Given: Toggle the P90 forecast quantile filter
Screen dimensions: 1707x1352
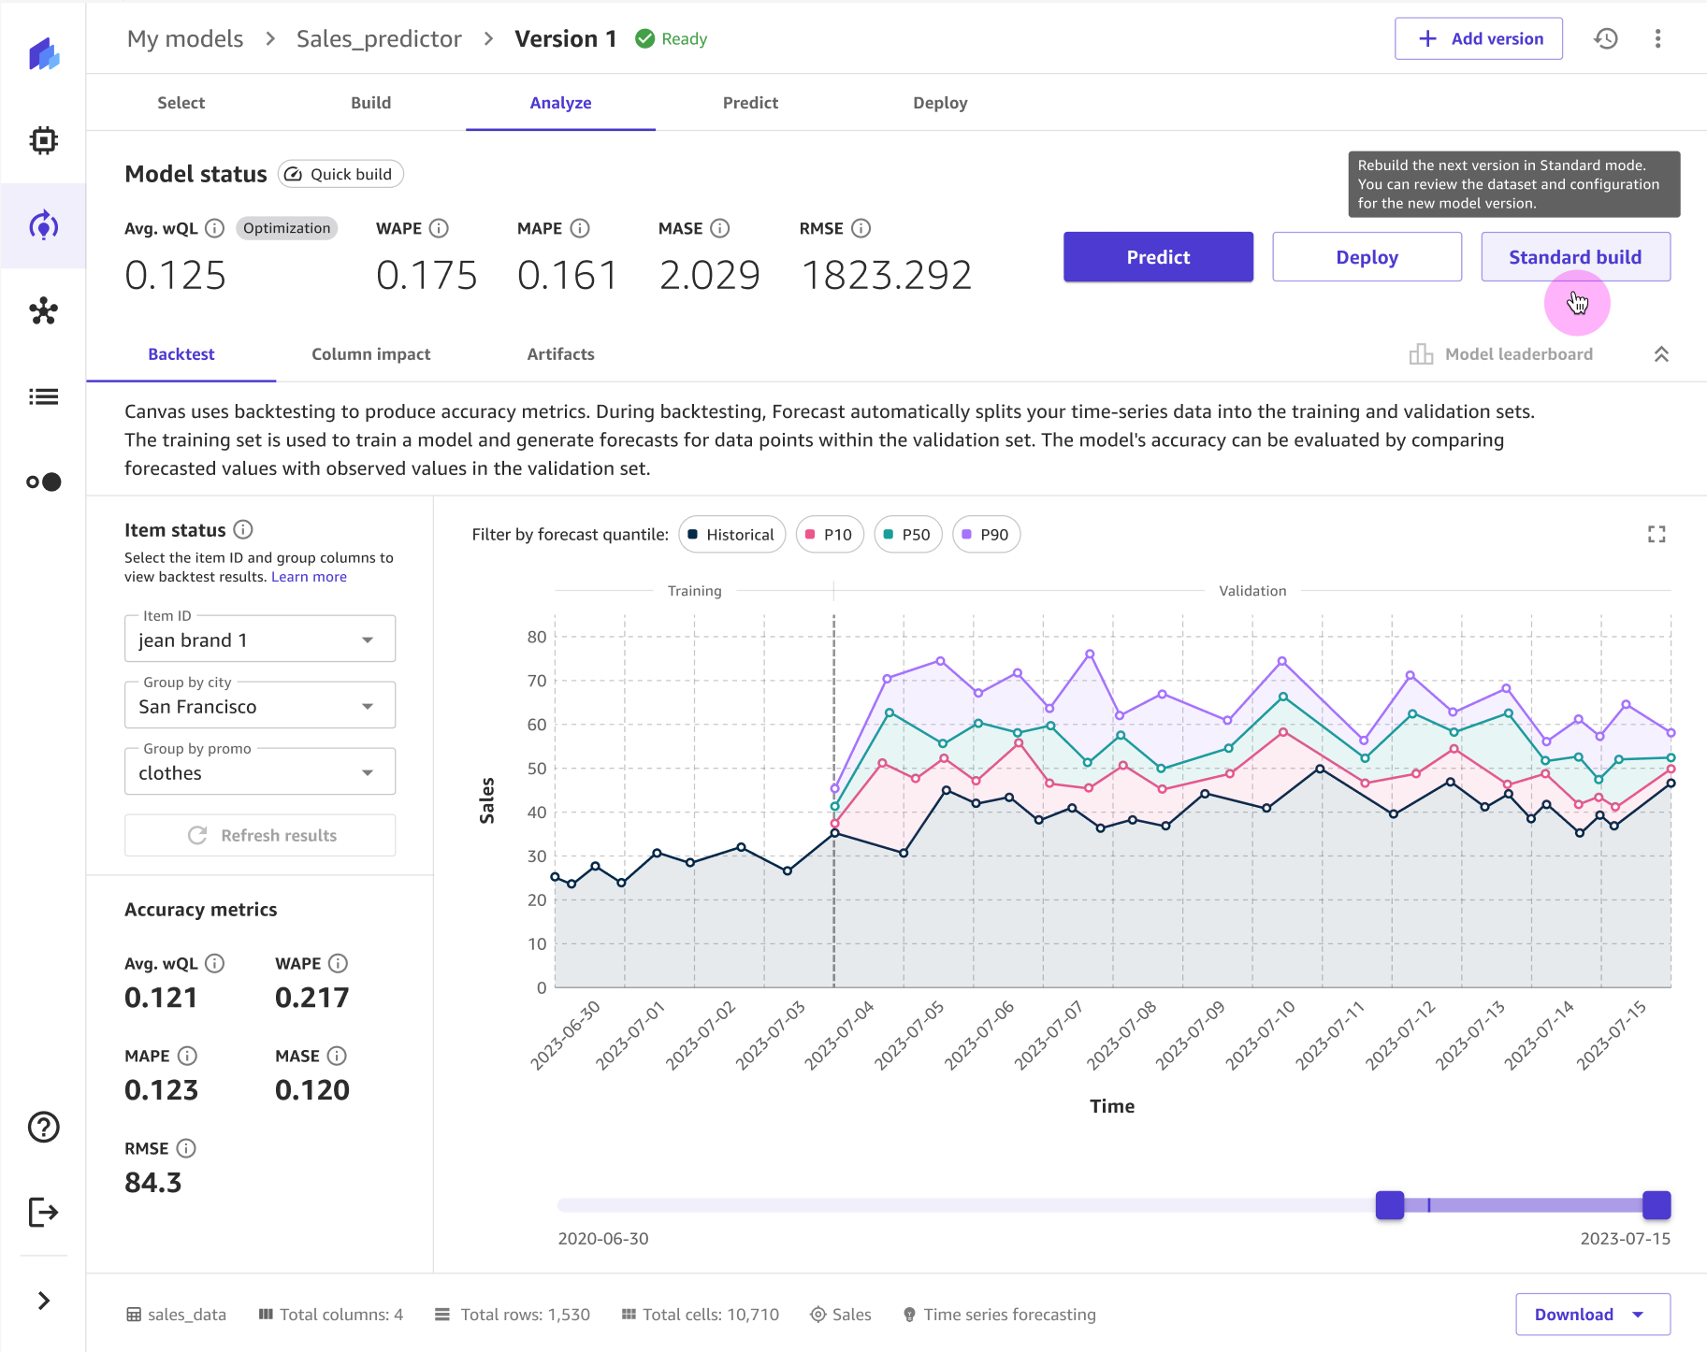Looking at the screenshot, I should pos(986,534).
